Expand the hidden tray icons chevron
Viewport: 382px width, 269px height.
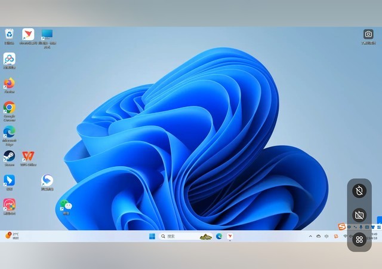[310, 236]
